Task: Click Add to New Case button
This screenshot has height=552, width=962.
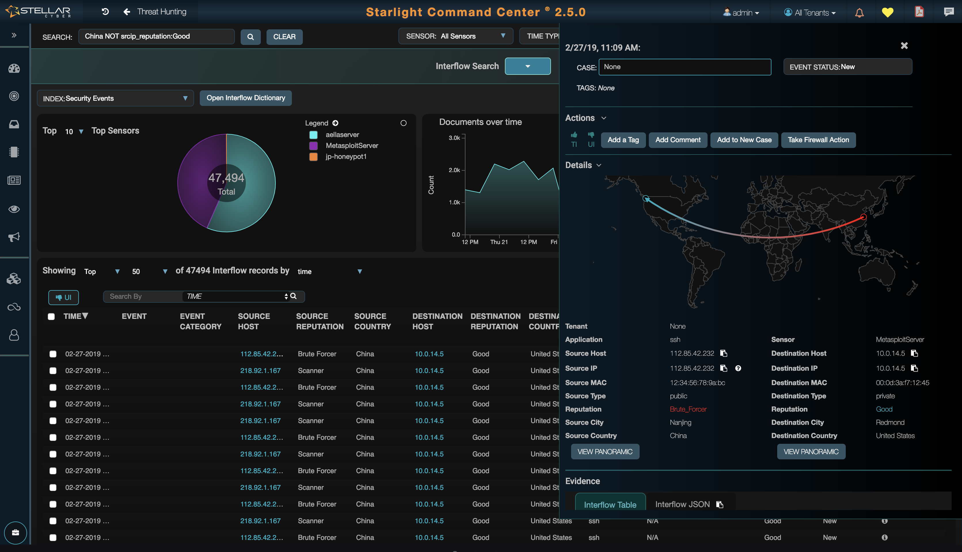Action: (x=744, y=140)
